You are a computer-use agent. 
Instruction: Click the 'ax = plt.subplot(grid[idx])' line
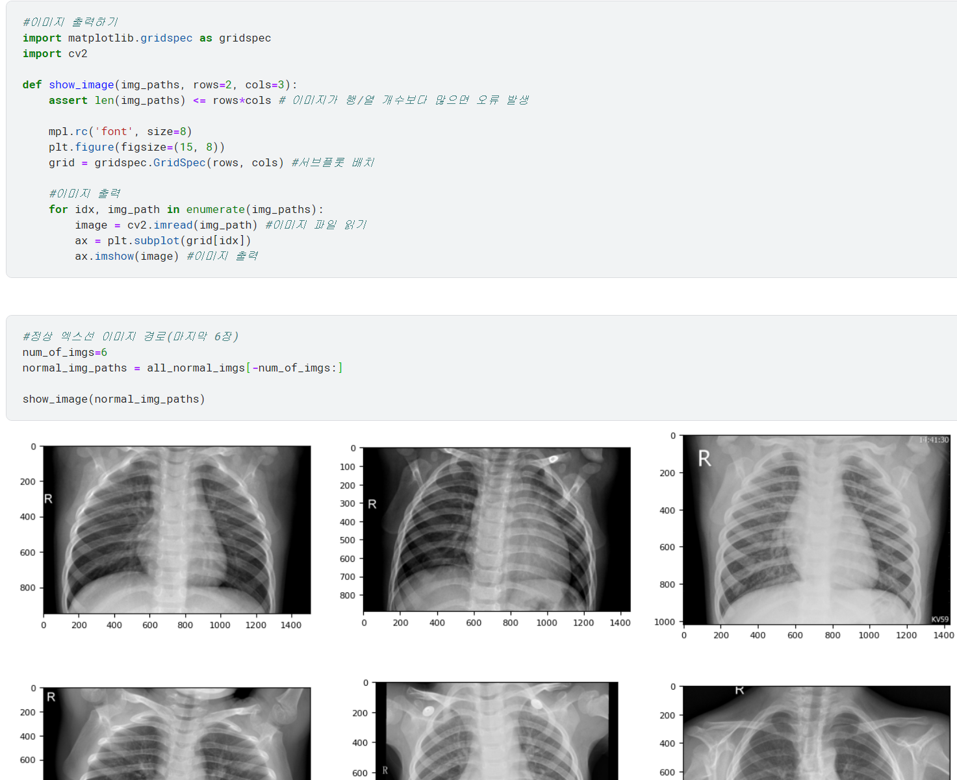coord(163,241)
